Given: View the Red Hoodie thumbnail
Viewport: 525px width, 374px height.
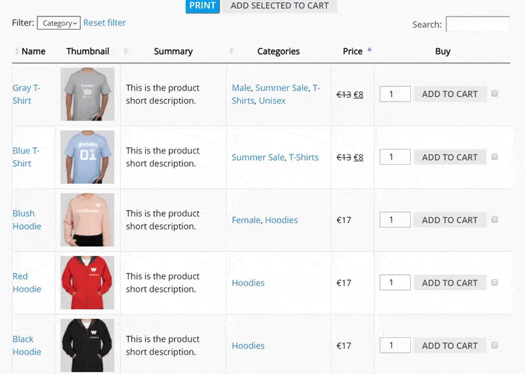Looking at the screenshot, I should point(87,283).
